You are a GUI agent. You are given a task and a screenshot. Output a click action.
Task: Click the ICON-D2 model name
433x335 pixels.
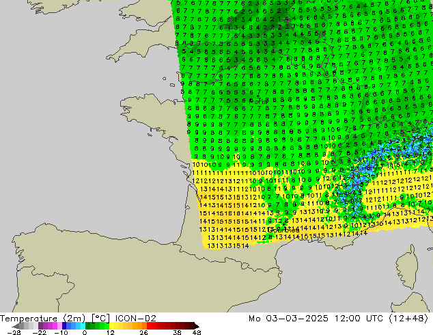pyautogui.click(x=136, y=318)
